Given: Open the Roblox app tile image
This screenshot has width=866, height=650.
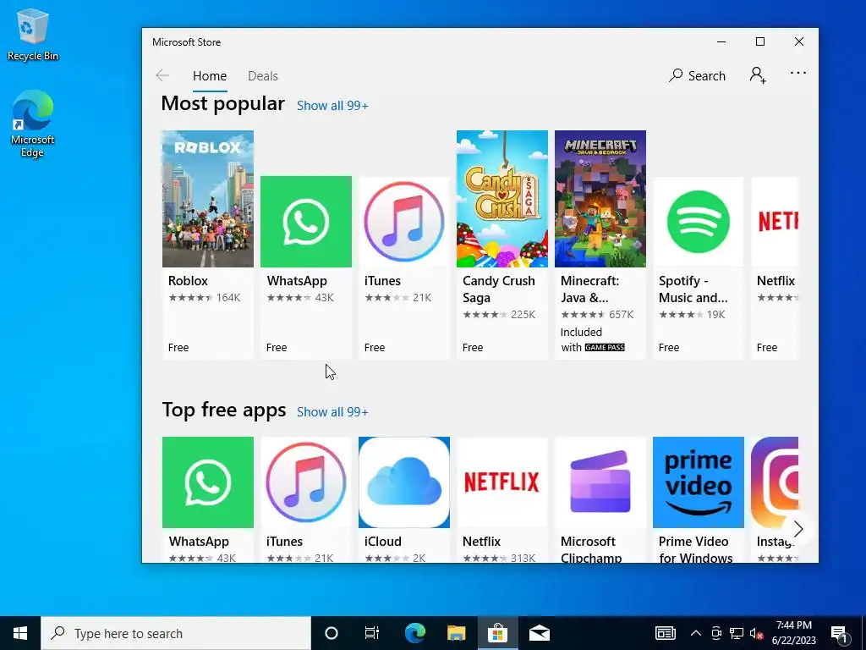Looking at the screenshot, I should pyautogui.click(x=208, y=199).
